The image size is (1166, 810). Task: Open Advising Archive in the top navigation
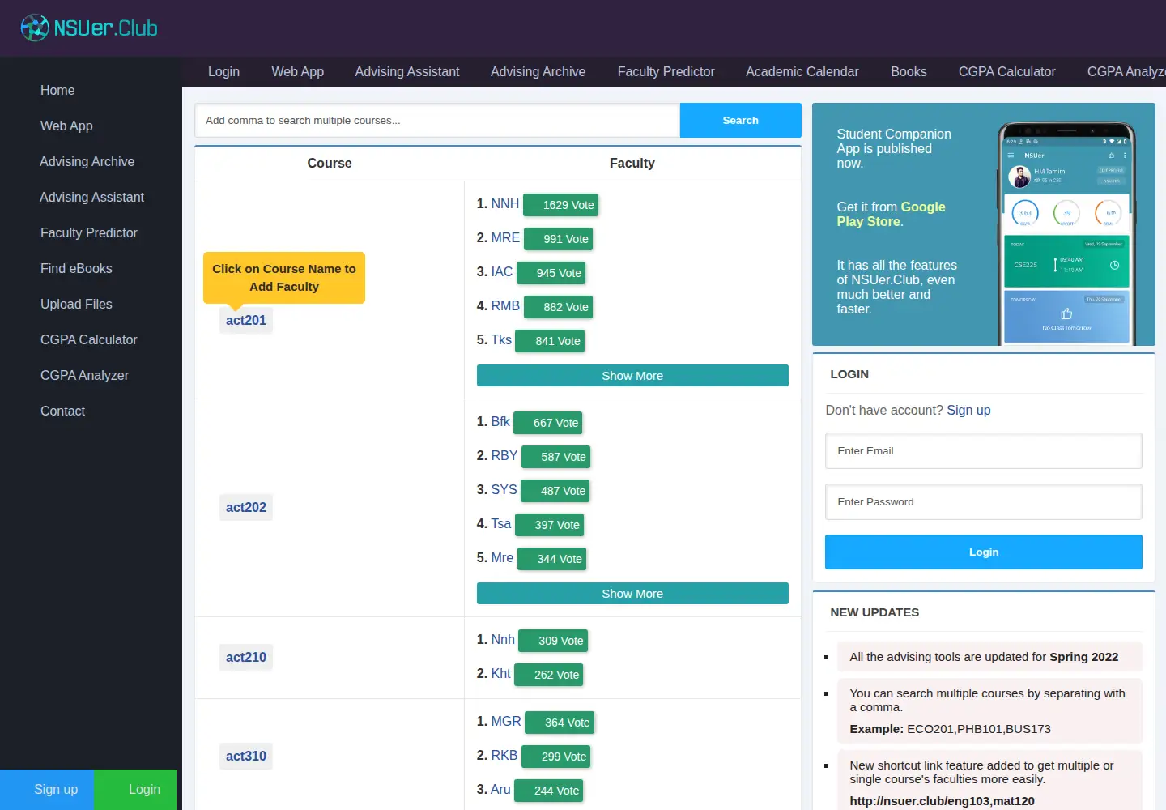(538, 71)
